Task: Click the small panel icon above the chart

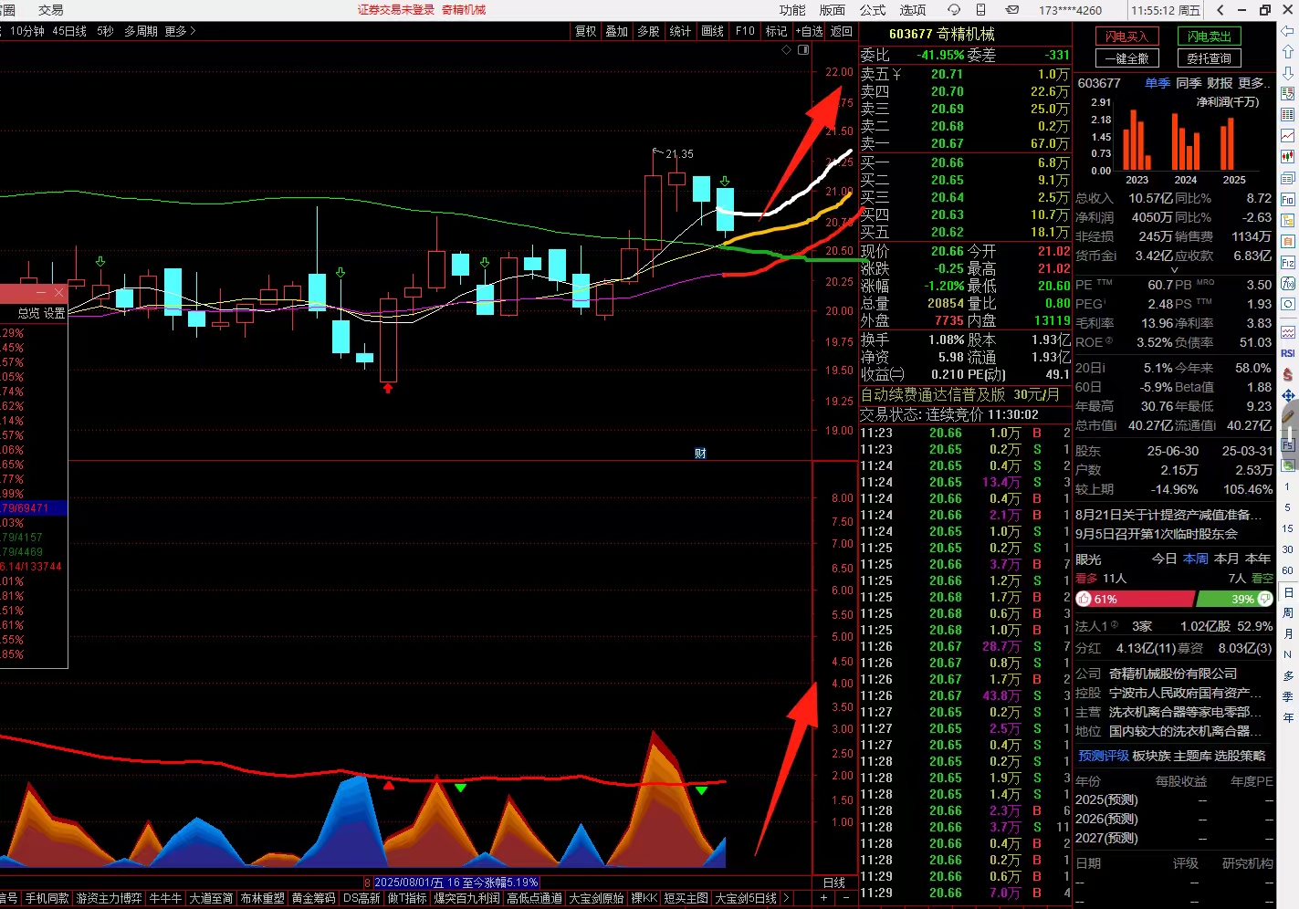Action: click(x=803, y=50)
